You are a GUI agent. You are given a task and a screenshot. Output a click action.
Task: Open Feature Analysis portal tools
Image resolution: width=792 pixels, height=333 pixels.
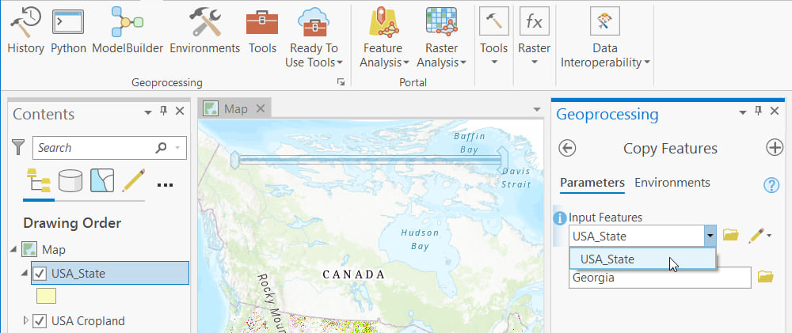(x=384, y=38)
